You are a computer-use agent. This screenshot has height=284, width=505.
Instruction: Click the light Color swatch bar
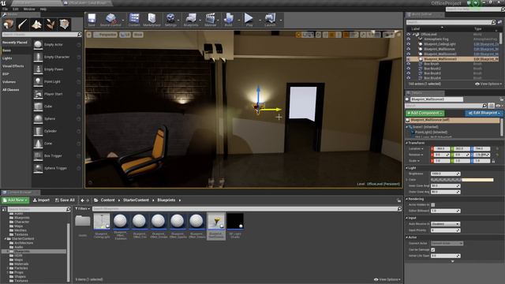click(462, 180)
